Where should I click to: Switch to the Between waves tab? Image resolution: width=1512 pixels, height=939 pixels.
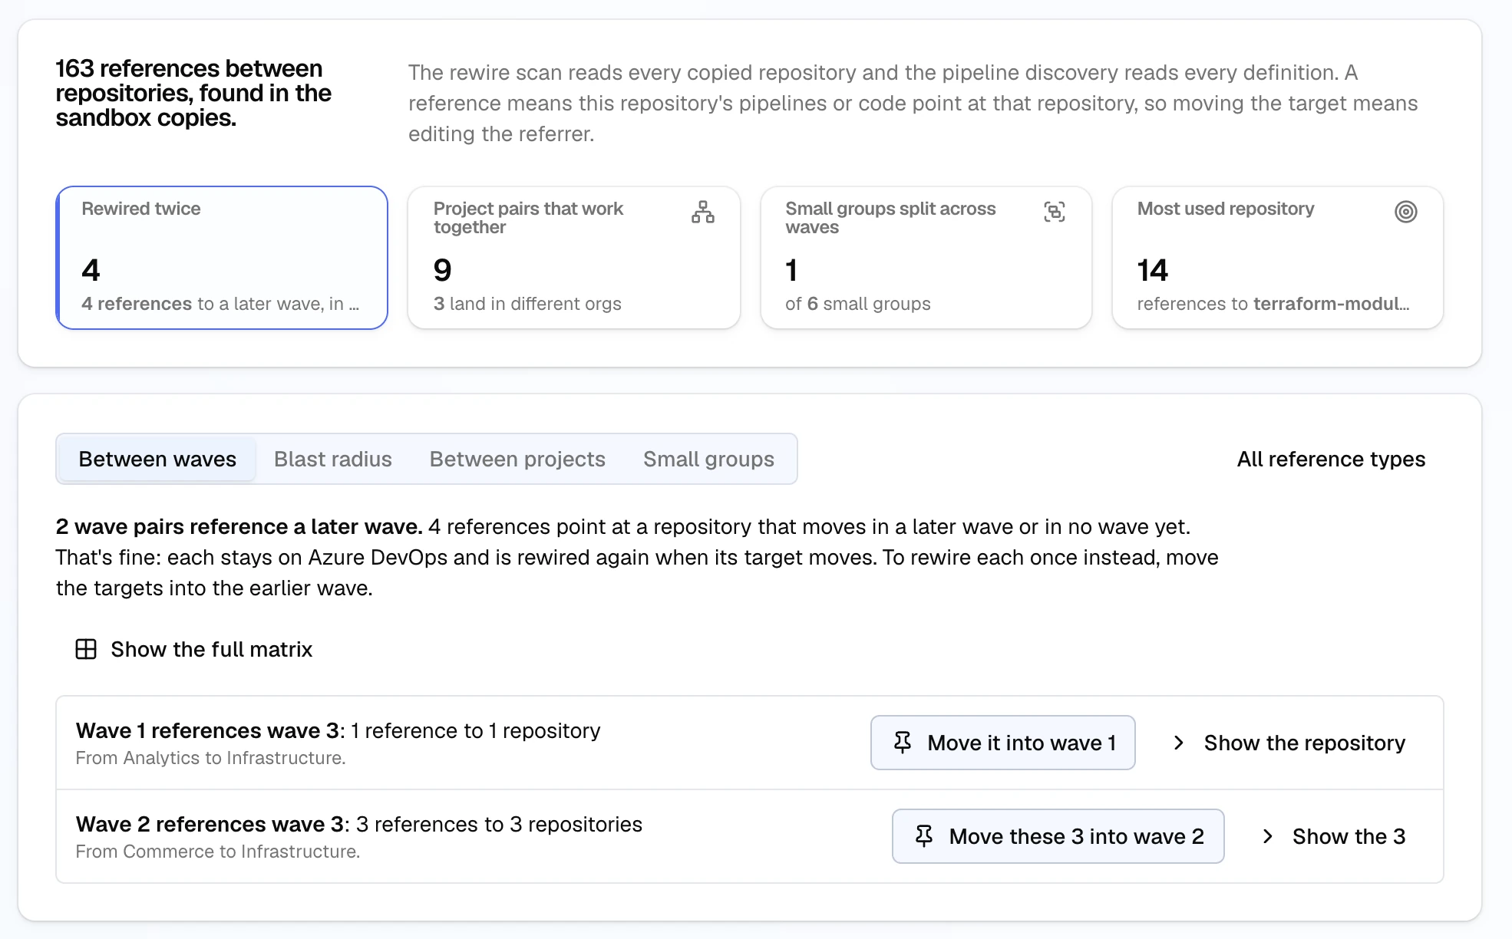tap(157, 459)
